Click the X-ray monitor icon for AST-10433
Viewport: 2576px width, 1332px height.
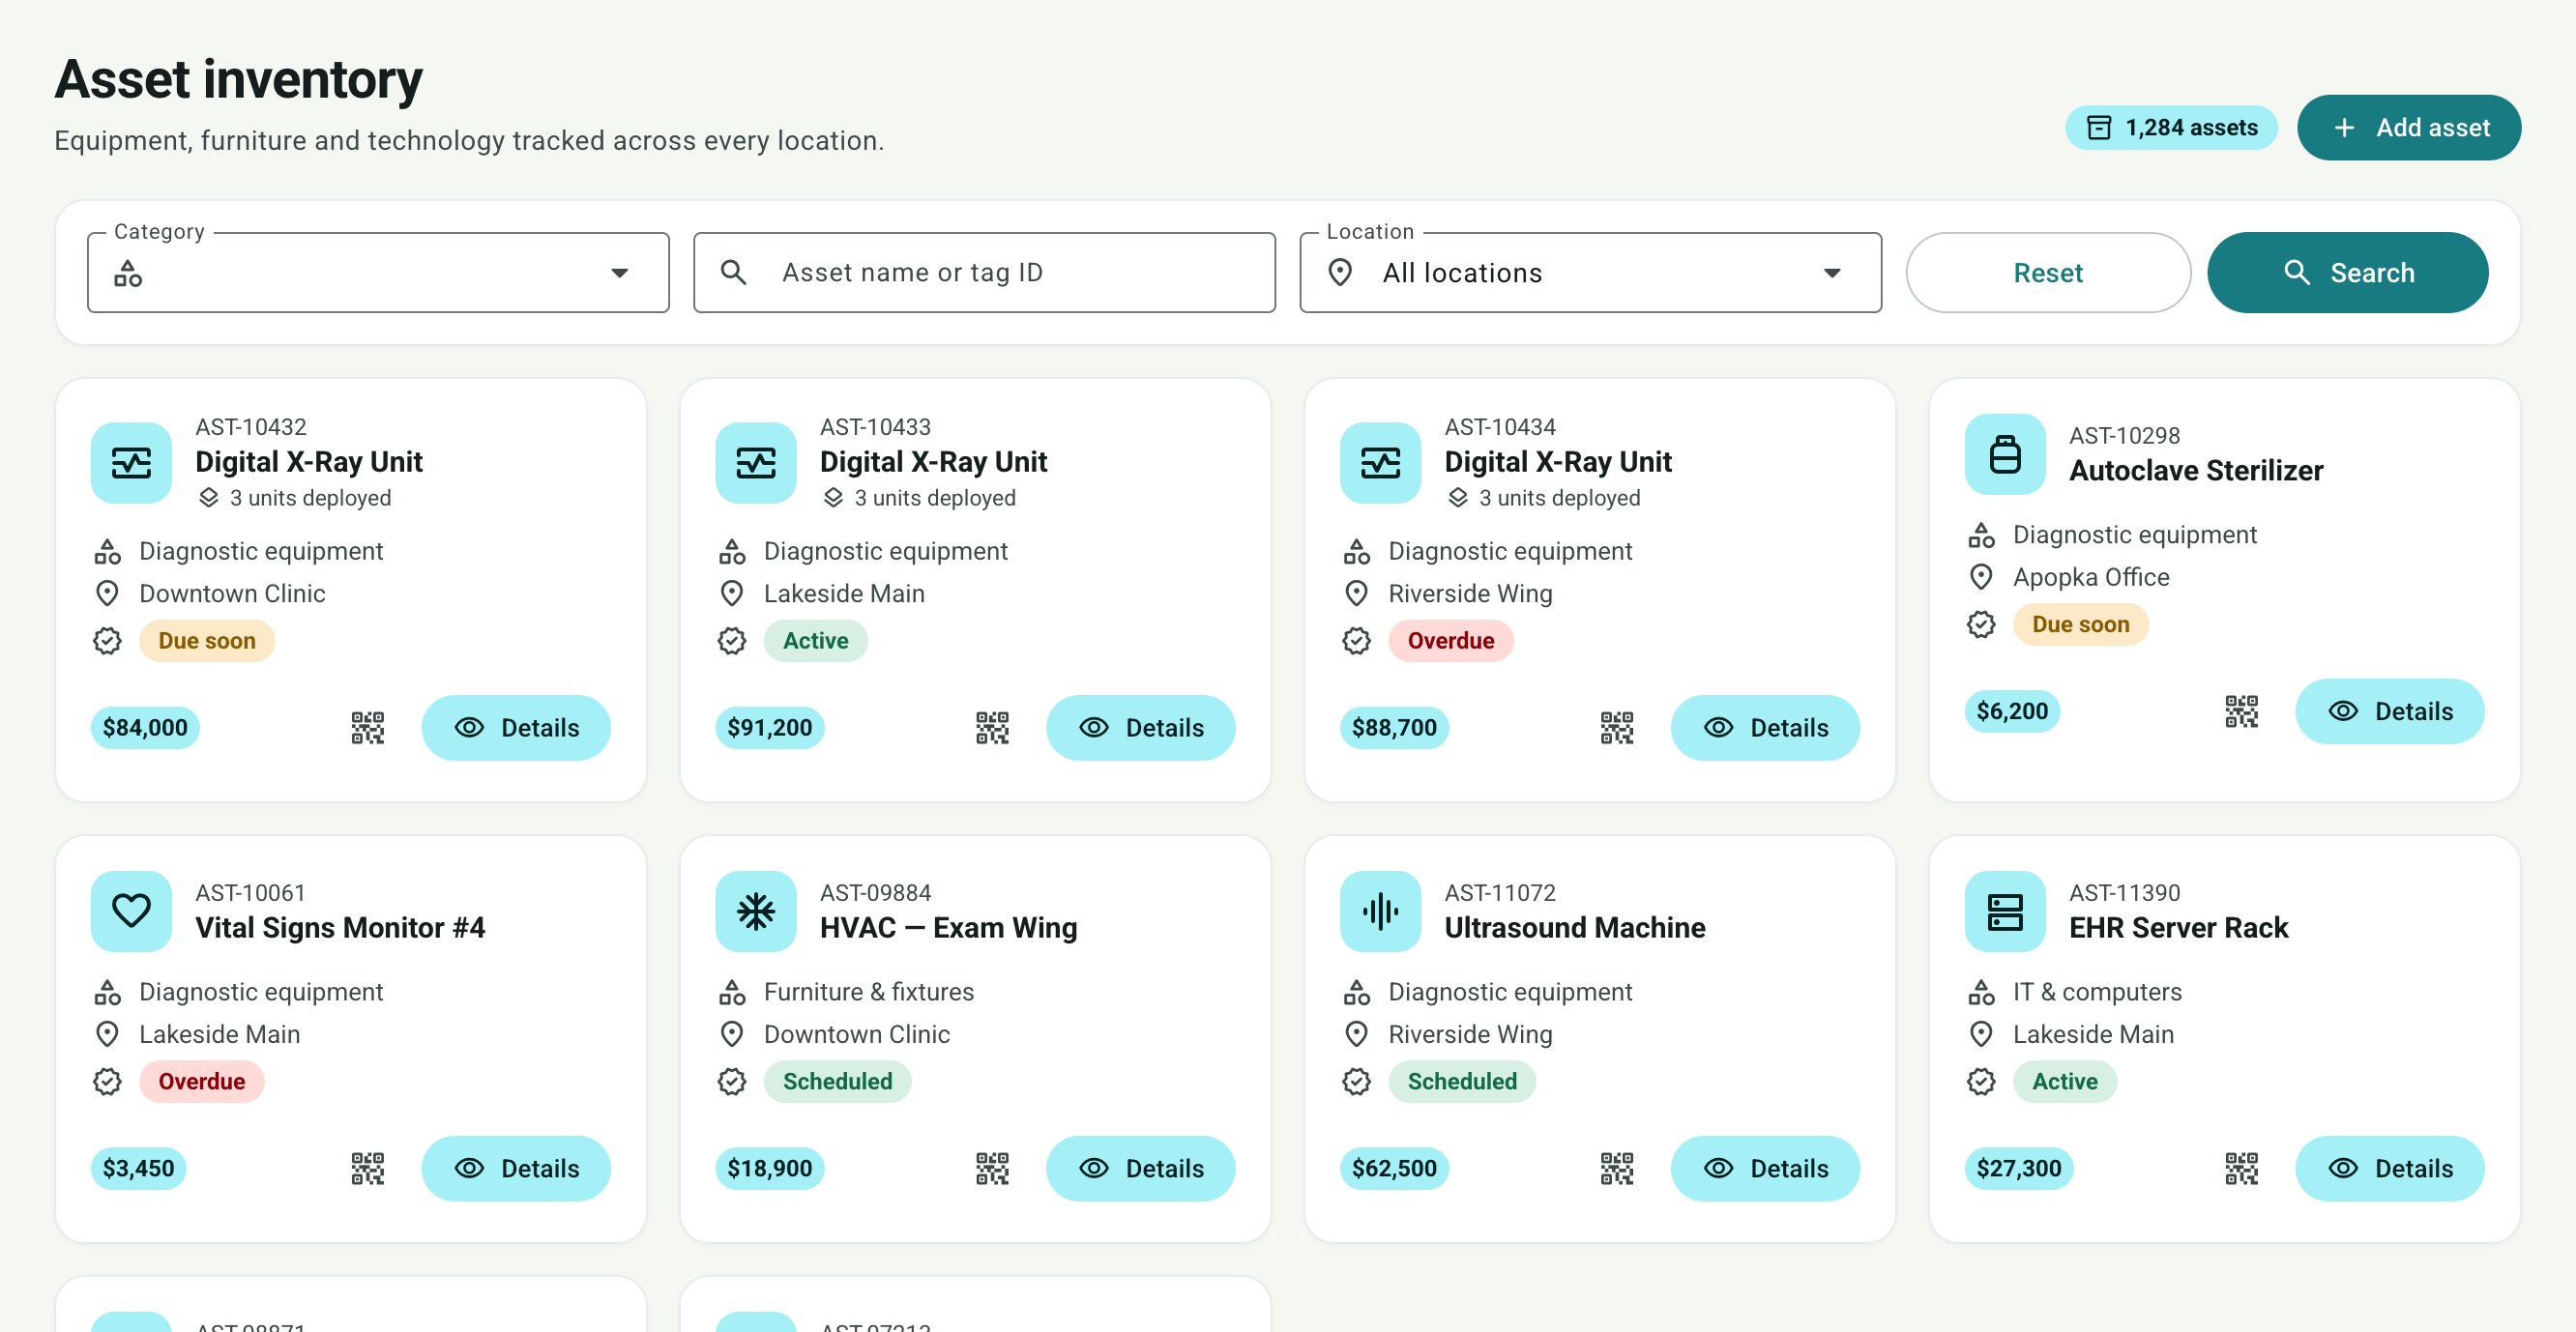(x=756, y=463)
